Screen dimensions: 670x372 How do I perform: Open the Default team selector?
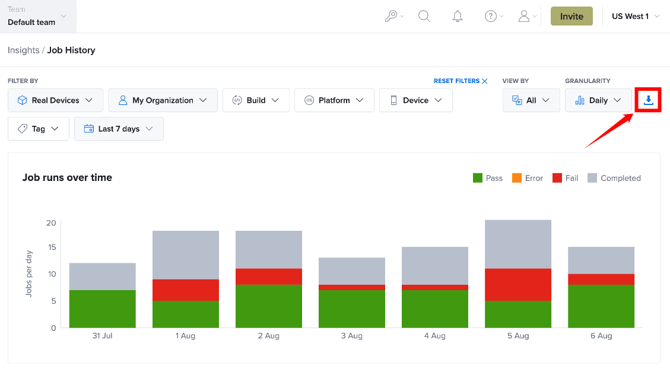click(x=38, y=16)
